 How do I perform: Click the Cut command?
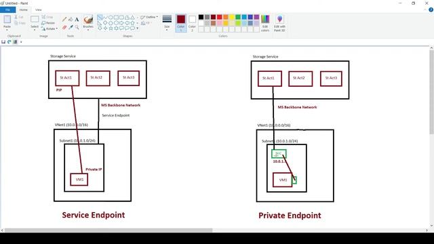tap(19, 17)
